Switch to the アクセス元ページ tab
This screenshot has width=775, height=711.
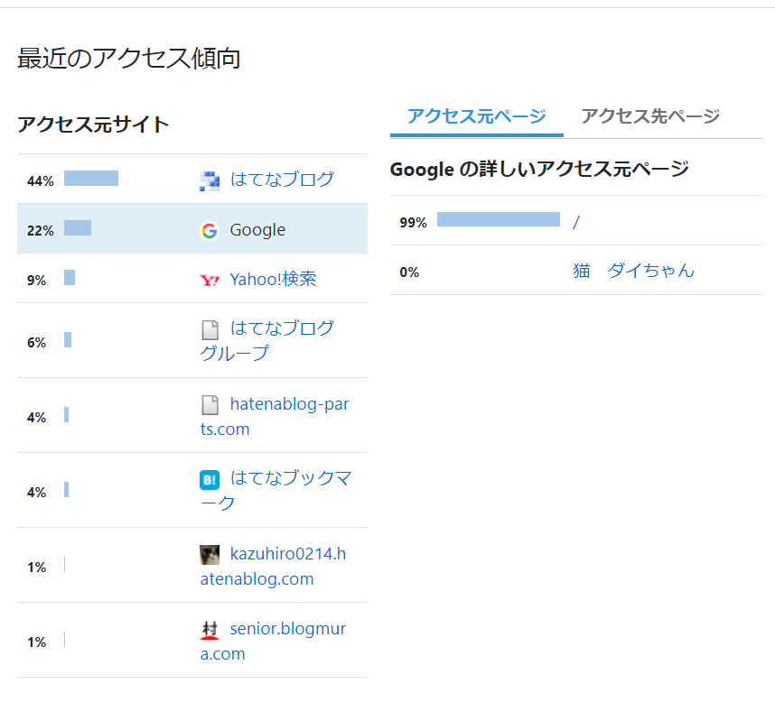[476, 116]
